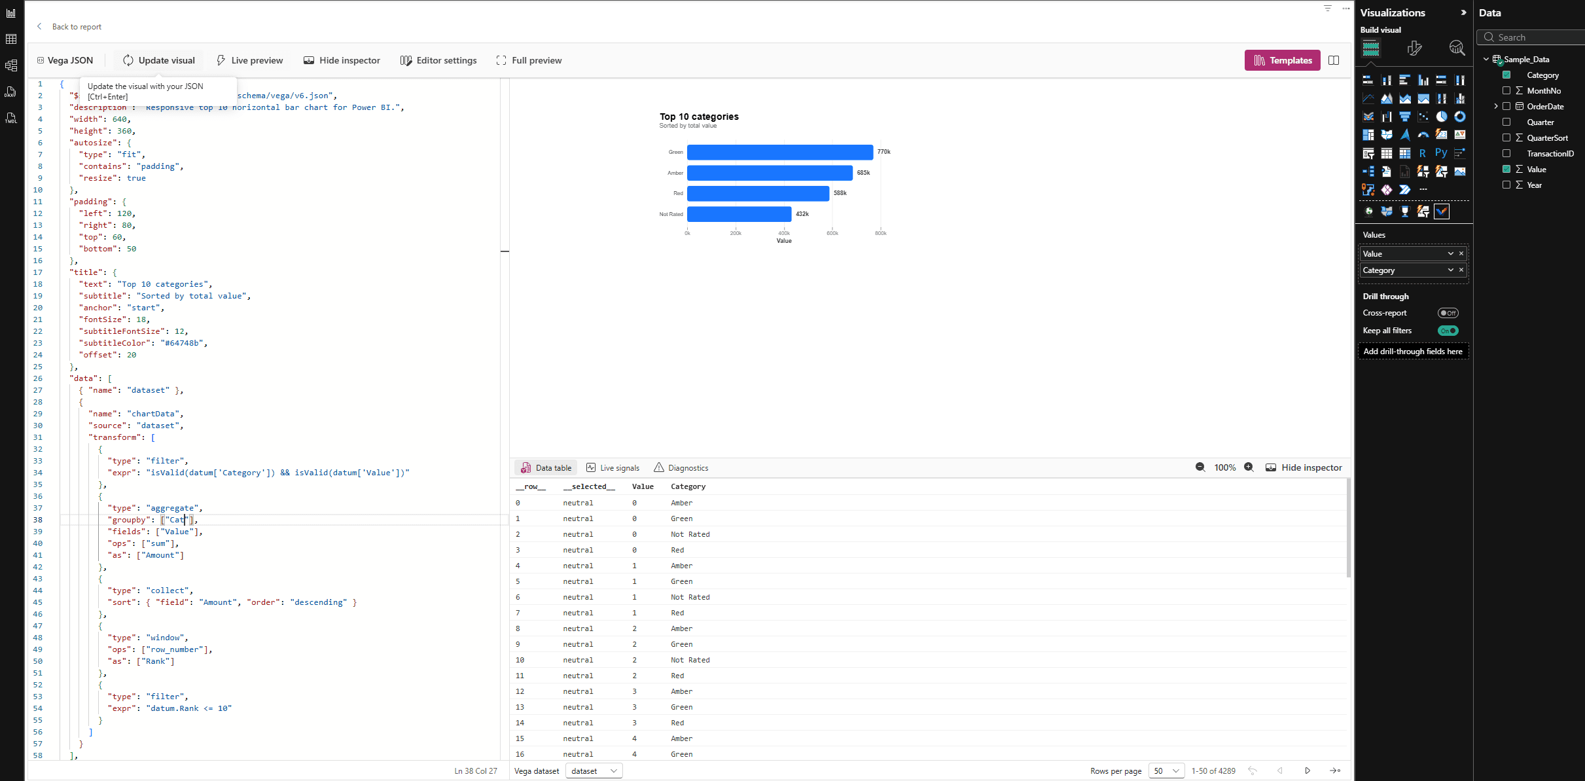Select the Deneb custom visual icon
The width and height of the screenshot is (1585, 781).
click(x=1442, y=211)
